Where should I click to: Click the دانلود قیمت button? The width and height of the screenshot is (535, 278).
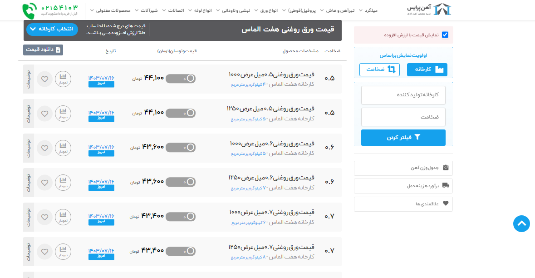pyautogui.click(x=43, y=50)
